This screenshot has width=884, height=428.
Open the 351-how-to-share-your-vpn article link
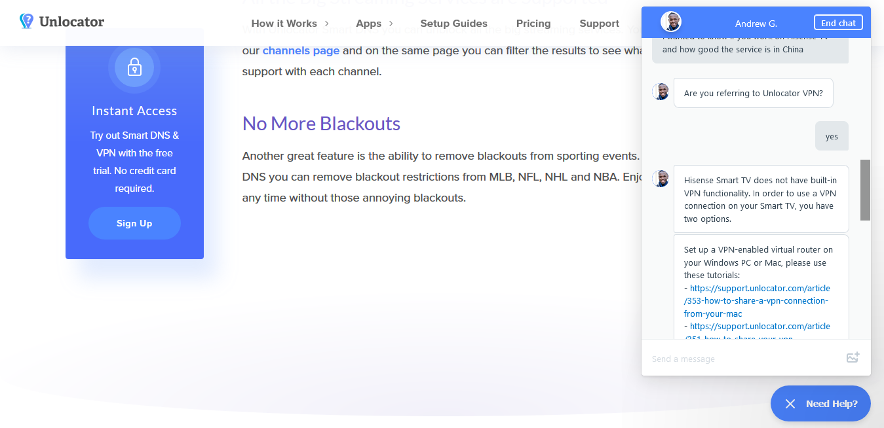click(757, 332)
